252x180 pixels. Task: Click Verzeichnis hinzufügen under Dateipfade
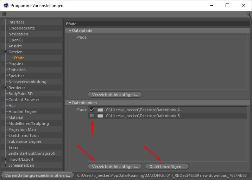(115, 95)
